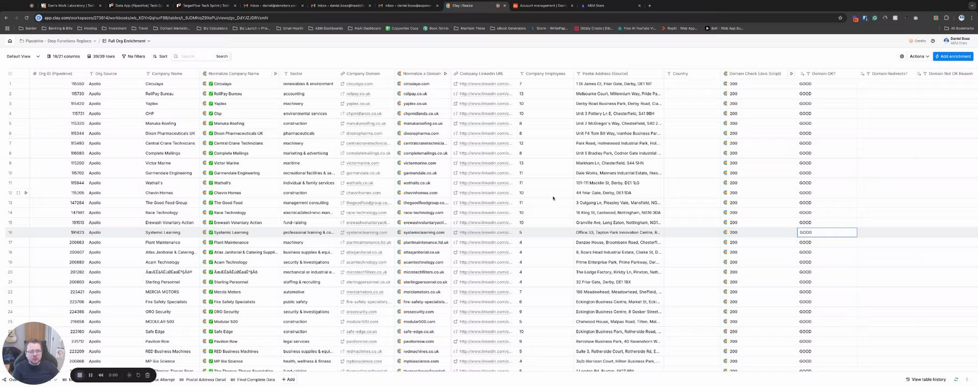Open the Sort options
The height and width of the screenshot is (387, 978).
point(160,56)
